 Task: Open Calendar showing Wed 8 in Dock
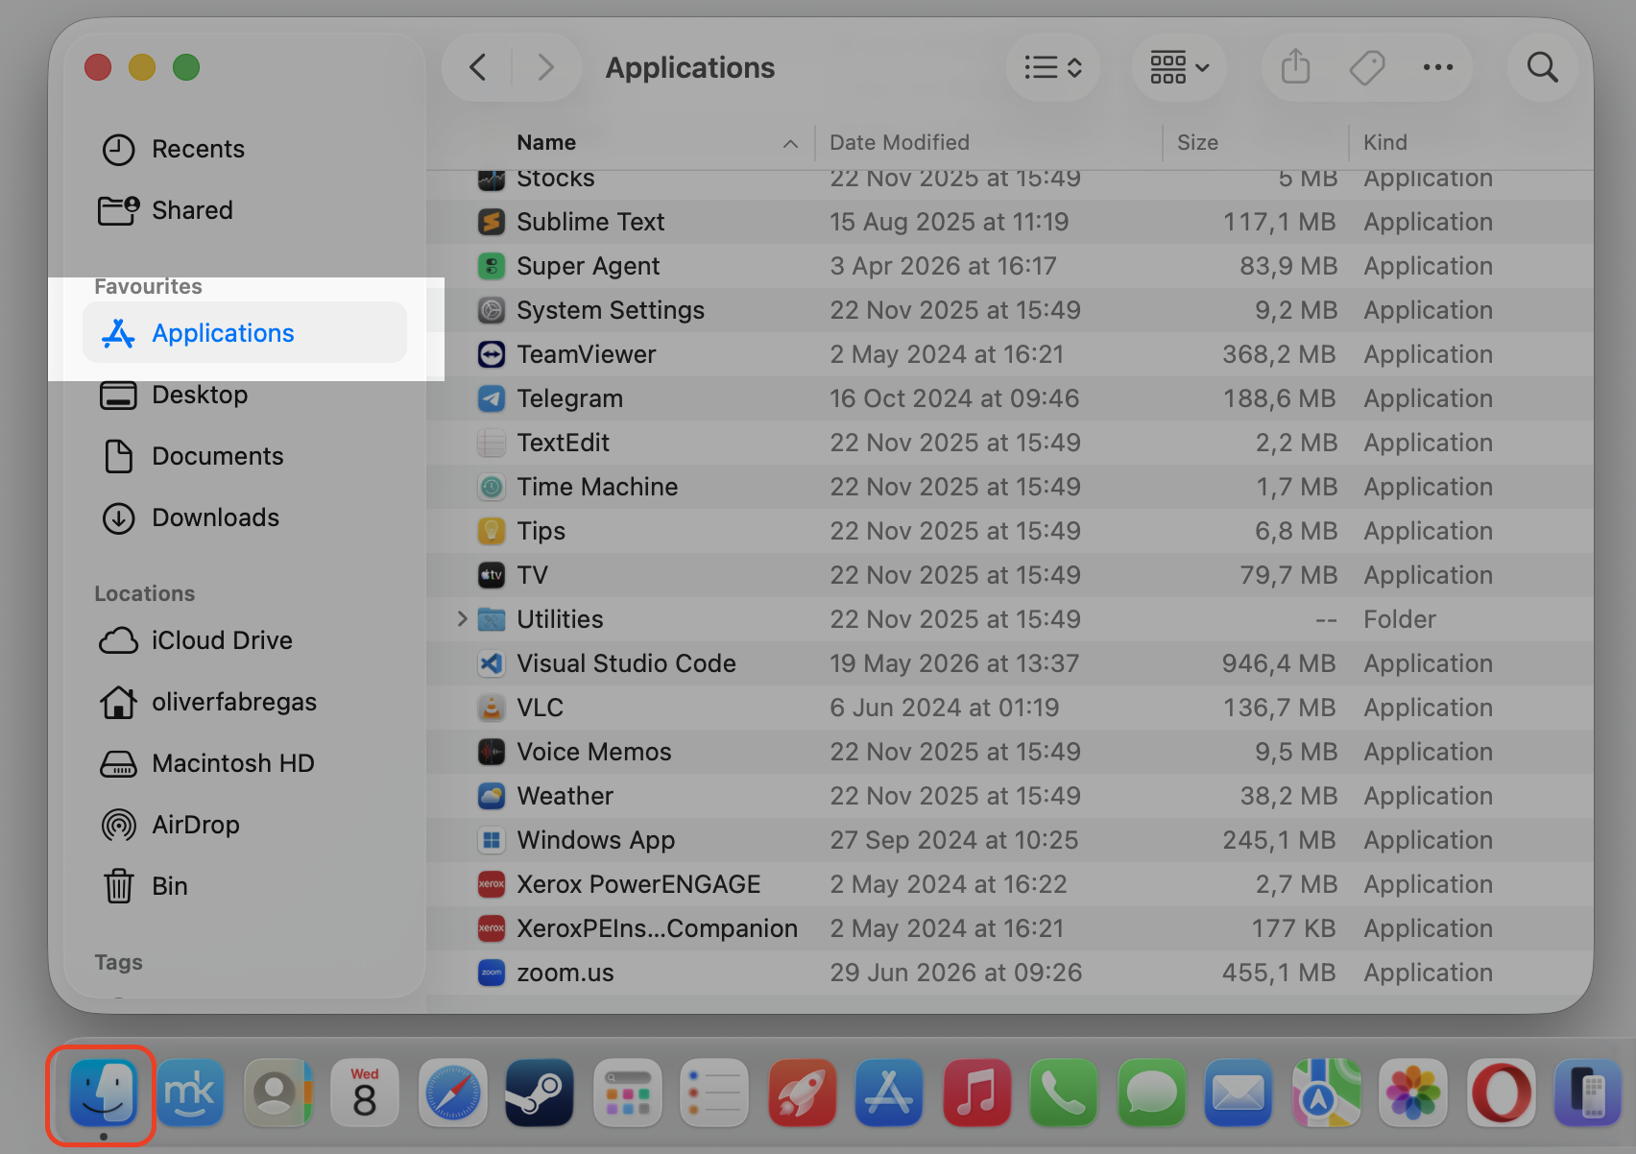(x=364, y=1093)
